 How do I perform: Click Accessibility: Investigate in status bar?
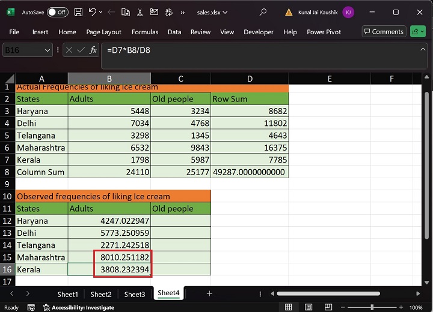[79, 307]
